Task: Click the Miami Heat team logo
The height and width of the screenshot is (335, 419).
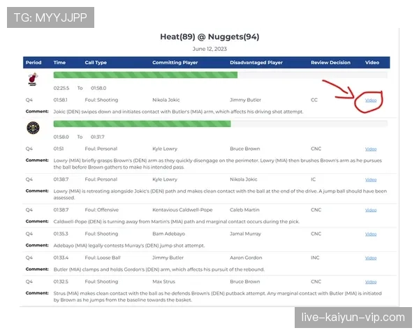Action: [33, 78]
